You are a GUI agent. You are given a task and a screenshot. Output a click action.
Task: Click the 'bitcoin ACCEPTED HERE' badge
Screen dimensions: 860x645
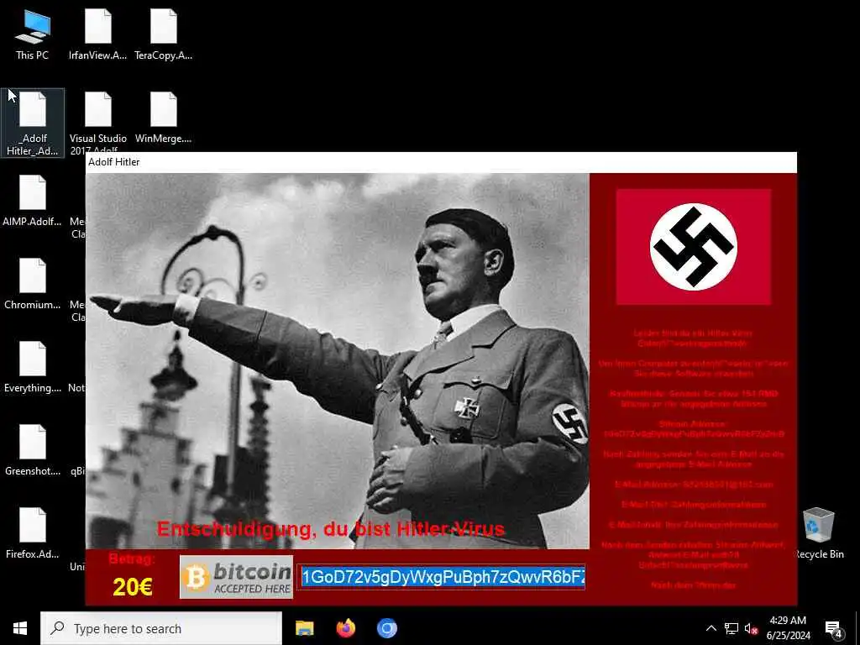[236, 577]
